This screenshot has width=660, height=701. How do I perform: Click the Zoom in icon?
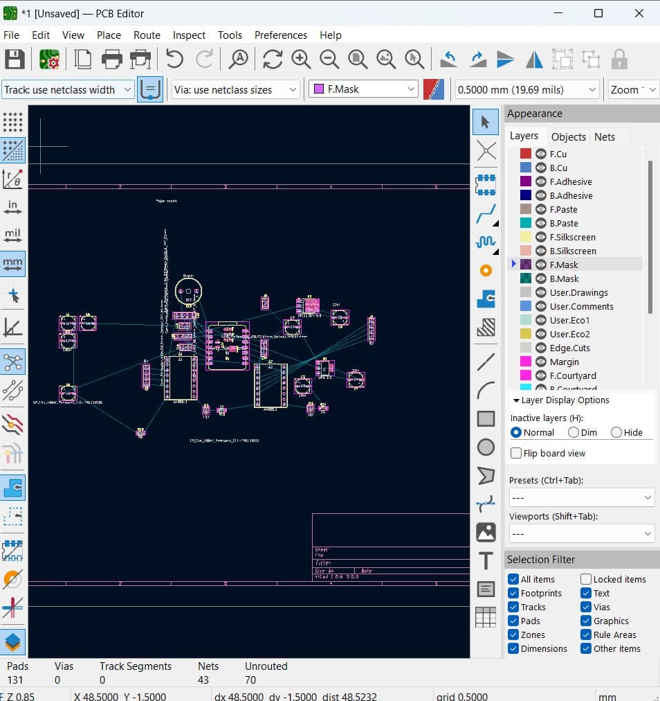click(301, 59)
